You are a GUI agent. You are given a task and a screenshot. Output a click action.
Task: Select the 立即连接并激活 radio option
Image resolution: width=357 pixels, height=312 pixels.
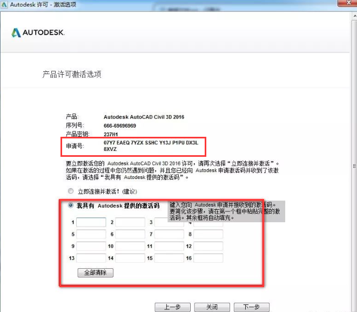click(71, 191)
